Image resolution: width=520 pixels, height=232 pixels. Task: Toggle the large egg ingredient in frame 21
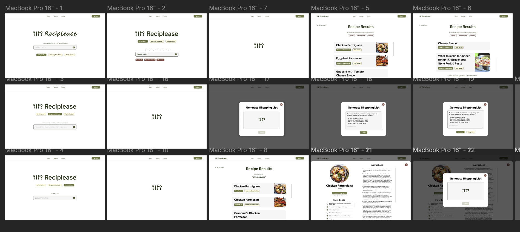(327, 219)
